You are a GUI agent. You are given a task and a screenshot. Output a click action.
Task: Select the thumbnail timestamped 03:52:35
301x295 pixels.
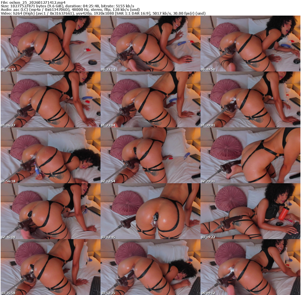tap(150, 267)
